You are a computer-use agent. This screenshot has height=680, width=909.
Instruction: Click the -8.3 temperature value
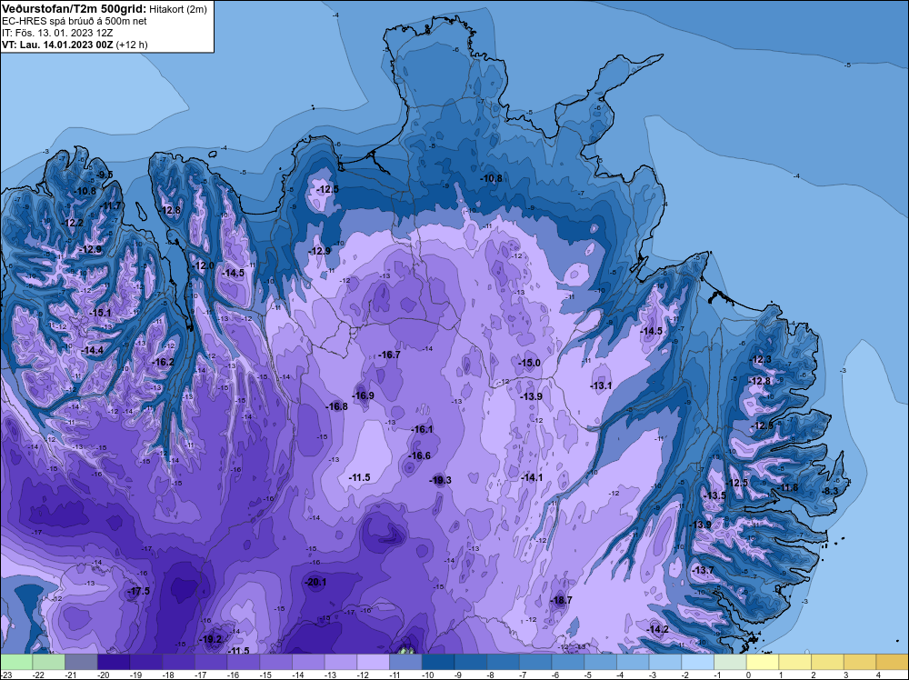click(830, 490)
